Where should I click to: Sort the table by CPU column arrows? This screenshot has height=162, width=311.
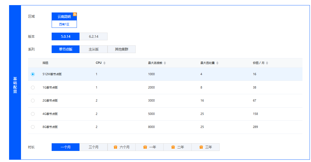(x=104, y=63)
